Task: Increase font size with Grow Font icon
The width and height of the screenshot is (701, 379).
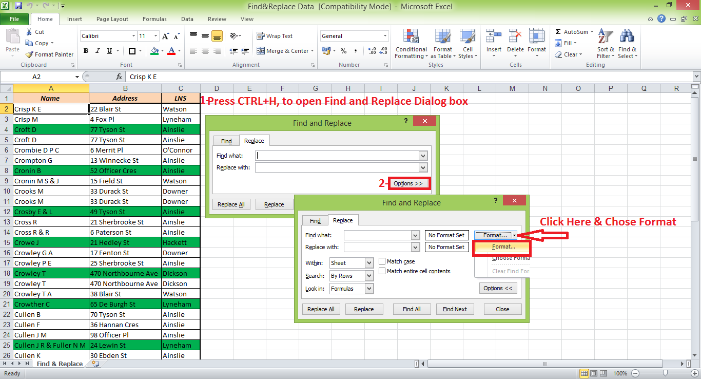Action: tap(165, 36)
